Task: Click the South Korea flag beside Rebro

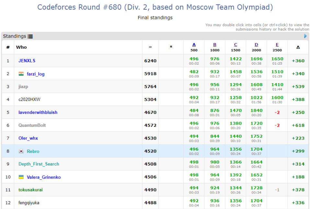Action: point(21,151)
